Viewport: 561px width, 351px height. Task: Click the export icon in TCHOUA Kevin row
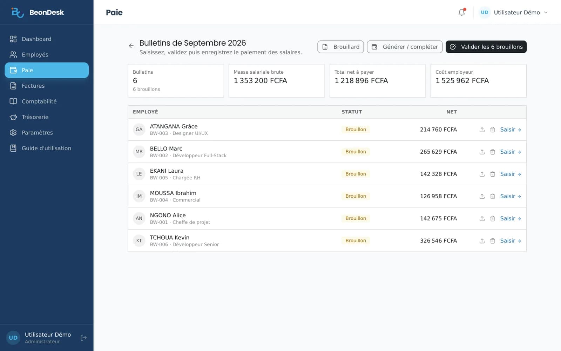click(x=482, y=241)
